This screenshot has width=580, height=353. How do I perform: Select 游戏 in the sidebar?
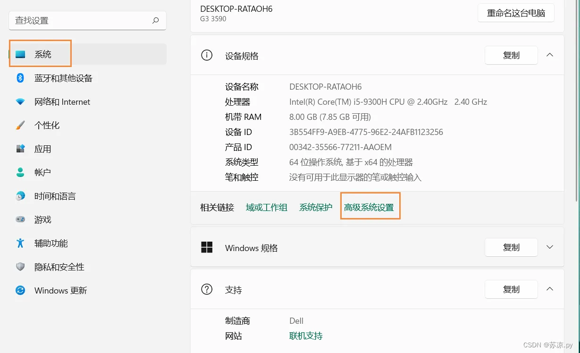click(88, 219)
